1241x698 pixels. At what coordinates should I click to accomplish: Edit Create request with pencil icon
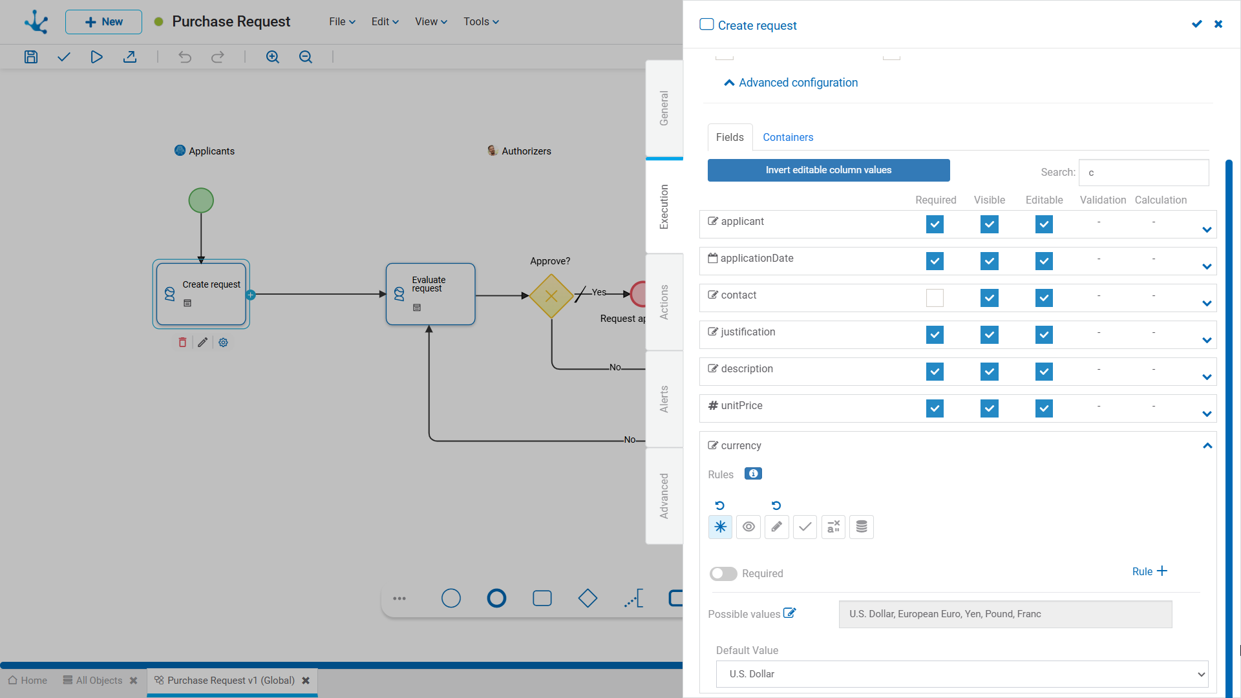tap(203, 343)
